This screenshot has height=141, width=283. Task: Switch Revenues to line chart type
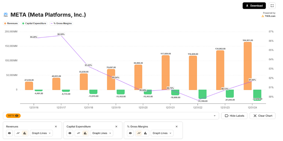tap(18, 133)
